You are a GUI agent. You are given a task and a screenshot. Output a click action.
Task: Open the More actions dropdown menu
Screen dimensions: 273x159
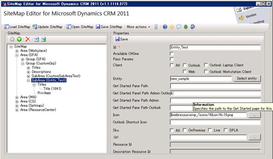point(138,27)
